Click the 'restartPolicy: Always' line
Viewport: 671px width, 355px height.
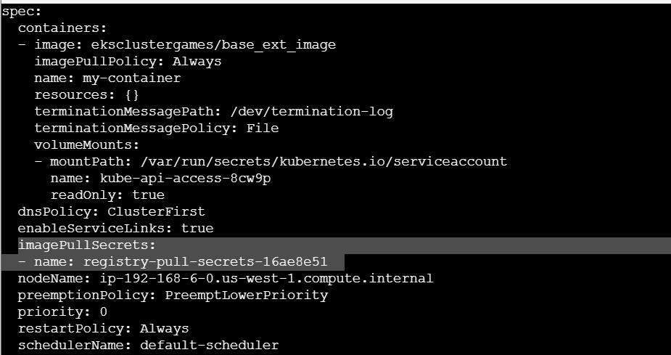[103, 329]
